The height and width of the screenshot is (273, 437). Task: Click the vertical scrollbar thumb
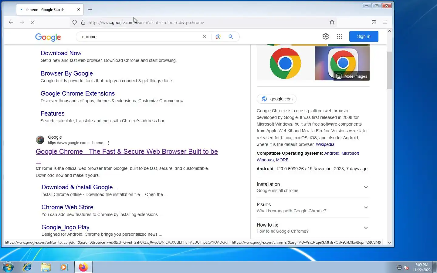pos(389,70)
